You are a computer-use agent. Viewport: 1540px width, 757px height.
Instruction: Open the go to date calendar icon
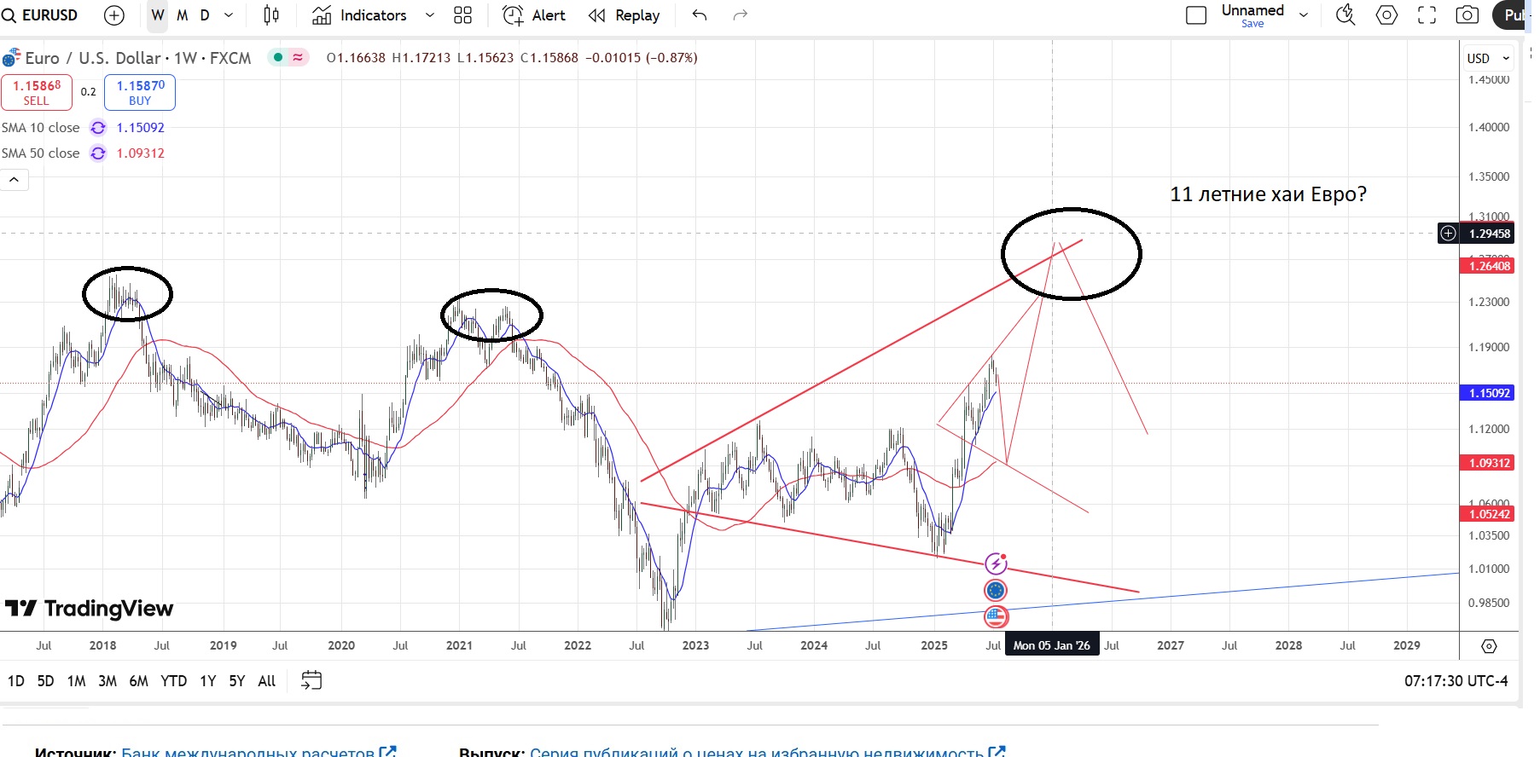point(311,680)
